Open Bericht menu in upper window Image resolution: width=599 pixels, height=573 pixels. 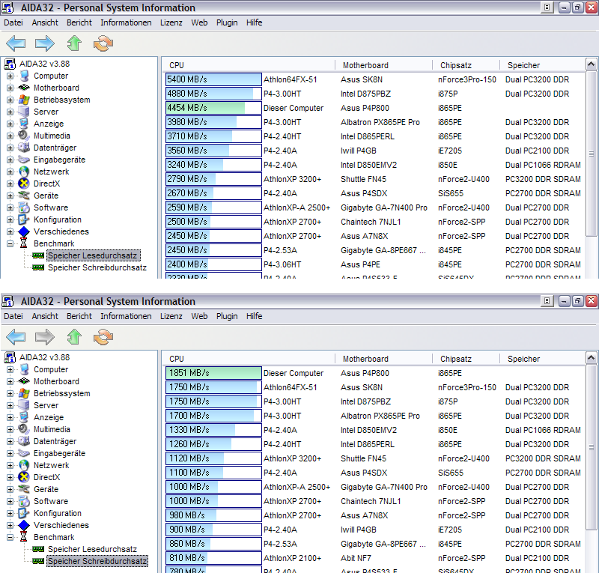pos(79,22)
